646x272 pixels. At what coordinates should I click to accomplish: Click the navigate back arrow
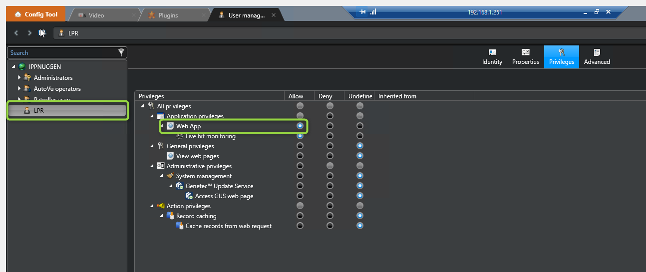16,33
